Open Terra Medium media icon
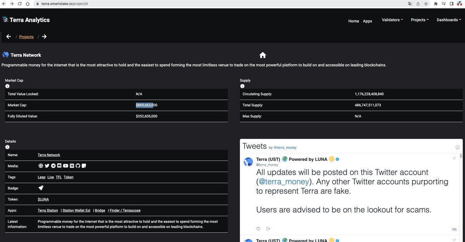Image resolution: width=465 pixels, height=242 pixels. click(72, 166)
